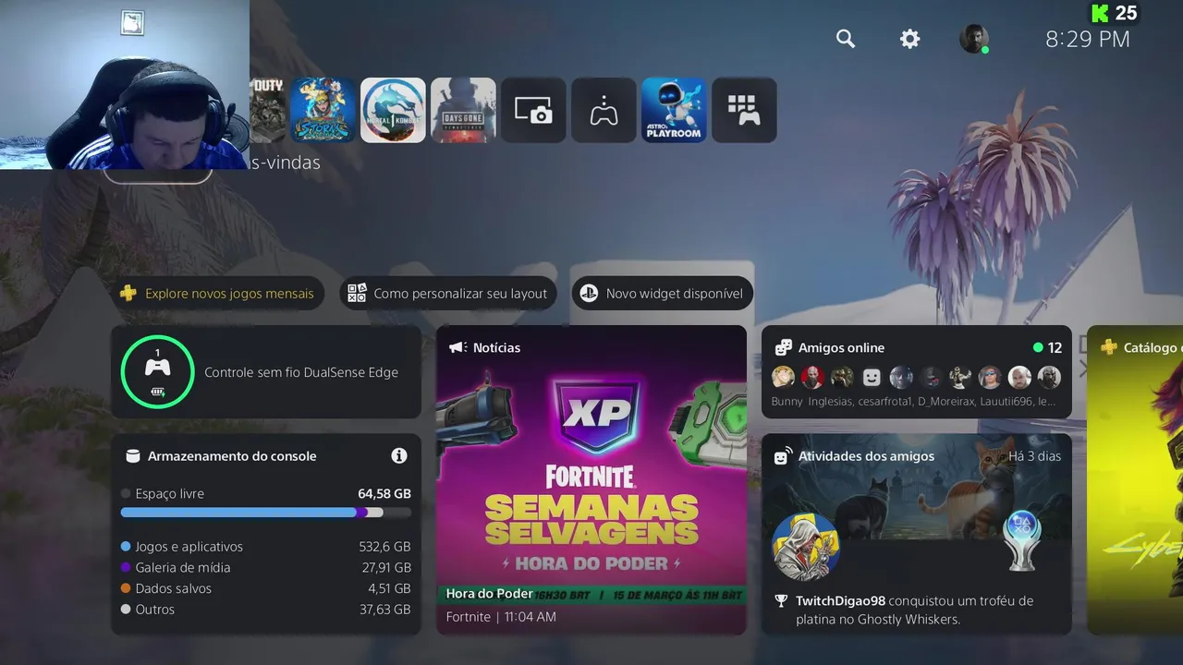Open the settings gear icon
The width and height of the screenshot is (1183, 665).
(910, 39)
